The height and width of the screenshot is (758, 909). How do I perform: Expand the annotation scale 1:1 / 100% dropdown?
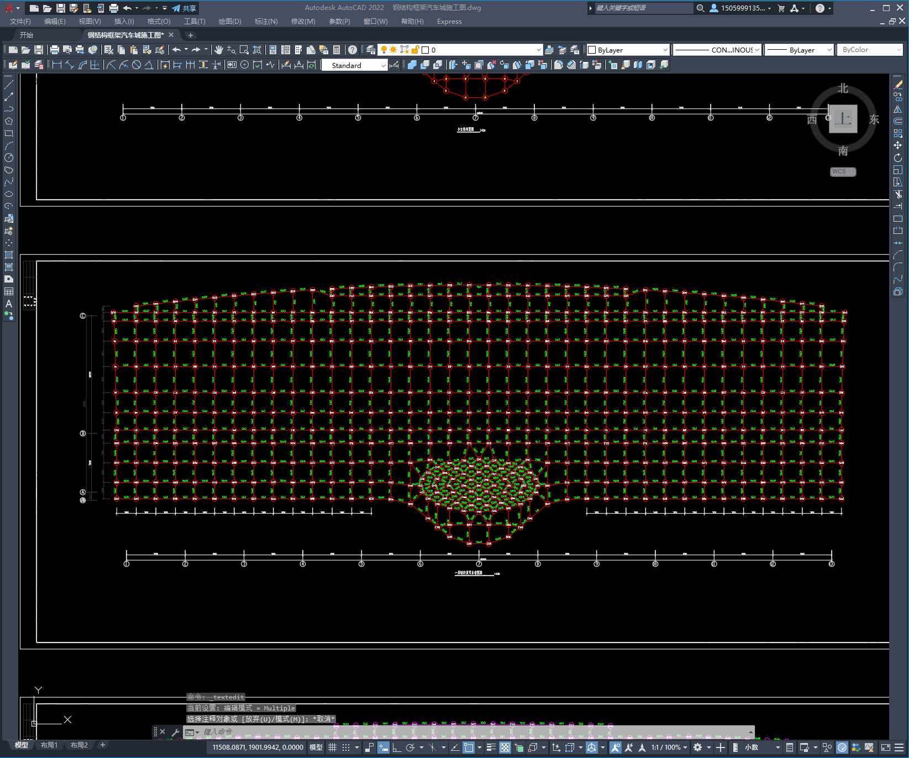(669, 747)
